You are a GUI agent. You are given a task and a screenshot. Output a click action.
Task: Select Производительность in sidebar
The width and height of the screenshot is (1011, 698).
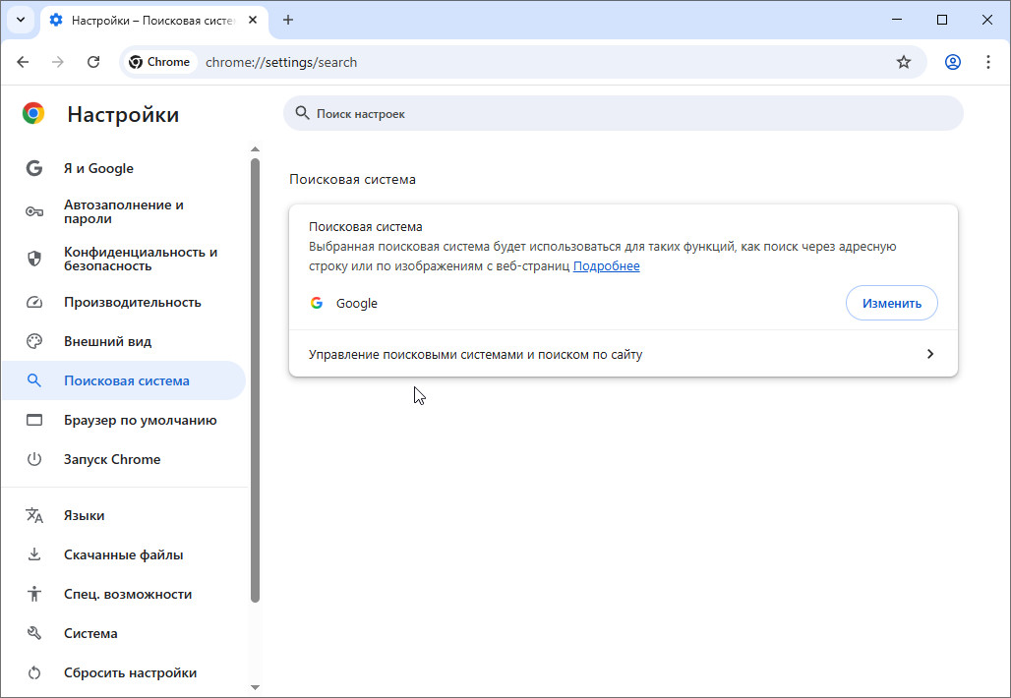tap(132, 302)
